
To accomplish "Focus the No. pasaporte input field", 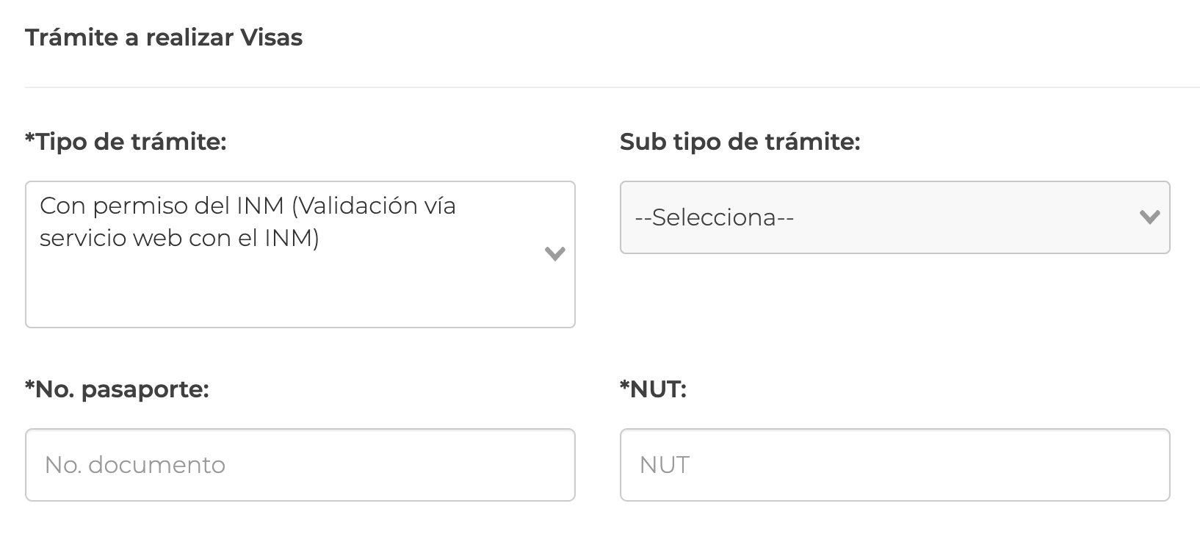I will [300, 465].
